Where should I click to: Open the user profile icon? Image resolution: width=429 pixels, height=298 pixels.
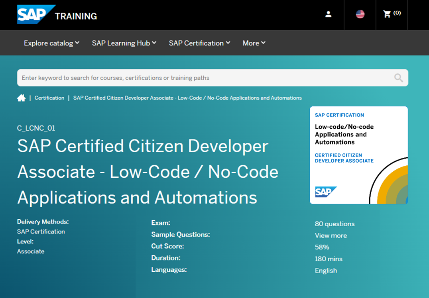[x=328, y=14]
